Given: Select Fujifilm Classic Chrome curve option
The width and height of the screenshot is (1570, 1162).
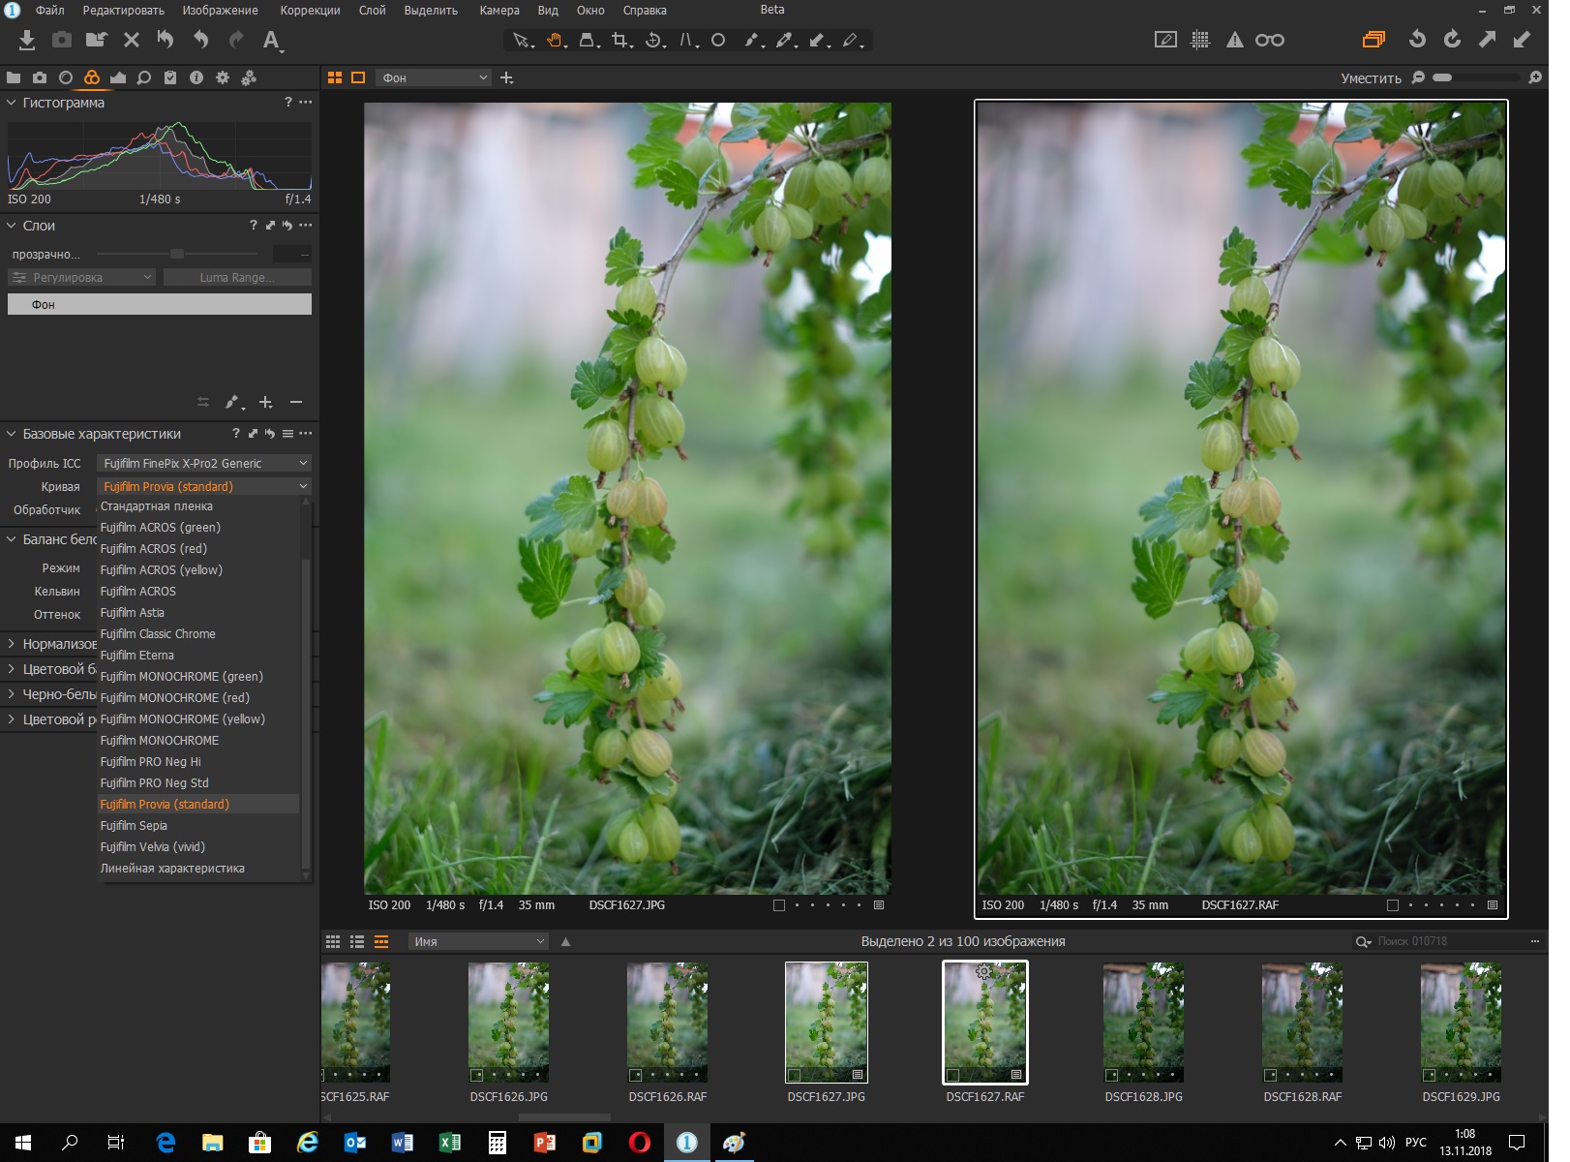Looking at the screenshot, I should coord(198,634).
